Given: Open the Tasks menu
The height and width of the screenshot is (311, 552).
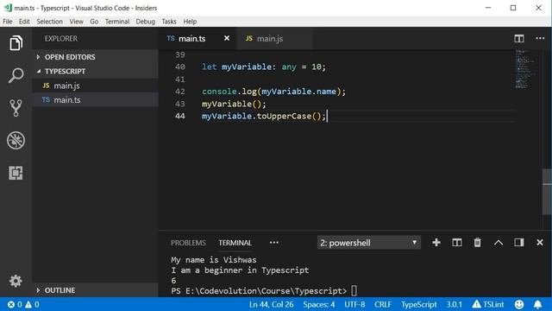Looking at the screenshot, I should point(169,22).
